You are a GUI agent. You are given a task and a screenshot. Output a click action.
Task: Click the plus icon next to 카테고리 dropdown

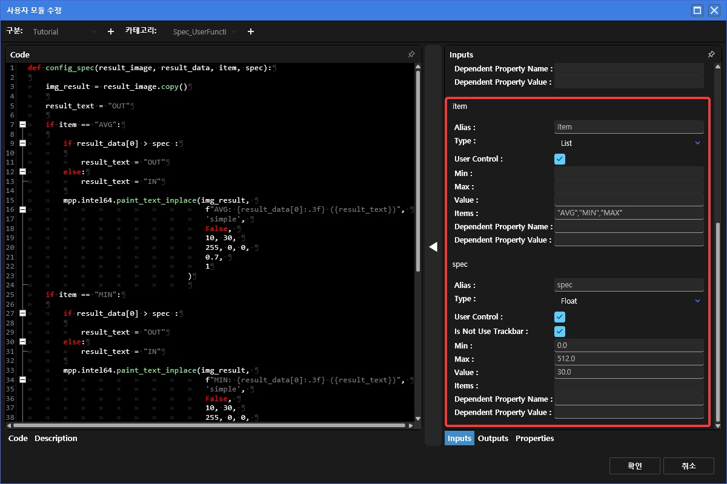pos(251,31)
